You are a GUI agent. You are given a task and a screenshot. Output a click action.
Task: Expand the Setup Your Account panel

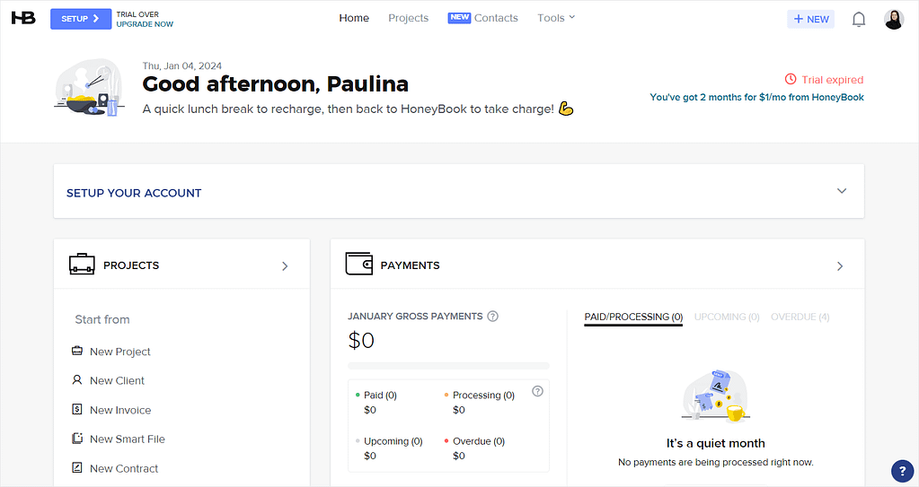pos(842,191)
